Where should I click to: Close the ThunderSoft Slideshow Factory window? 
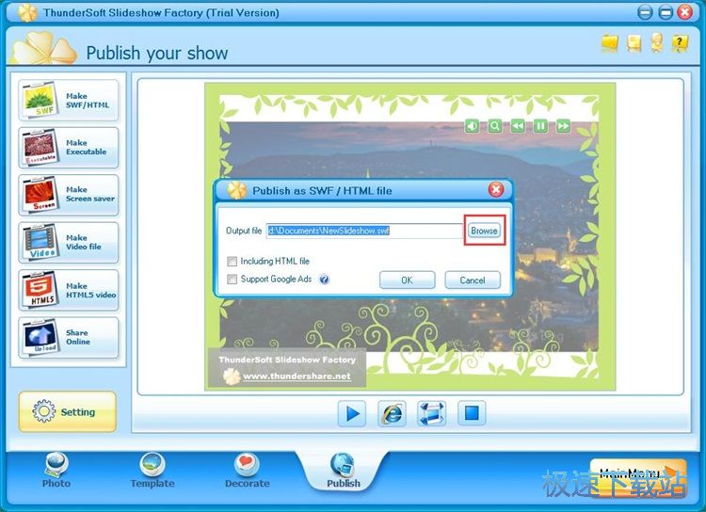coord(685,12)
